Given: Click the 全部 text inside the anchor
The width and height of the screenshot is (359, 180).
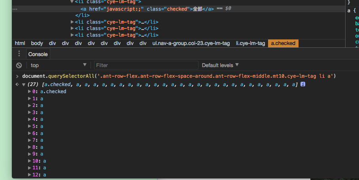Looking at the screenshot, I should [x=198, y=9].
